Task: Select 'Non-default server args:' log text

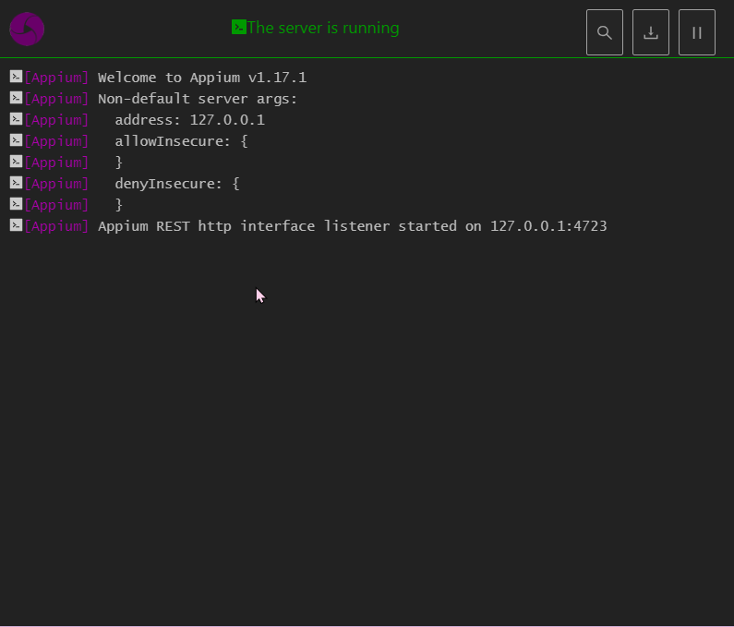Action: click(197, 99)
